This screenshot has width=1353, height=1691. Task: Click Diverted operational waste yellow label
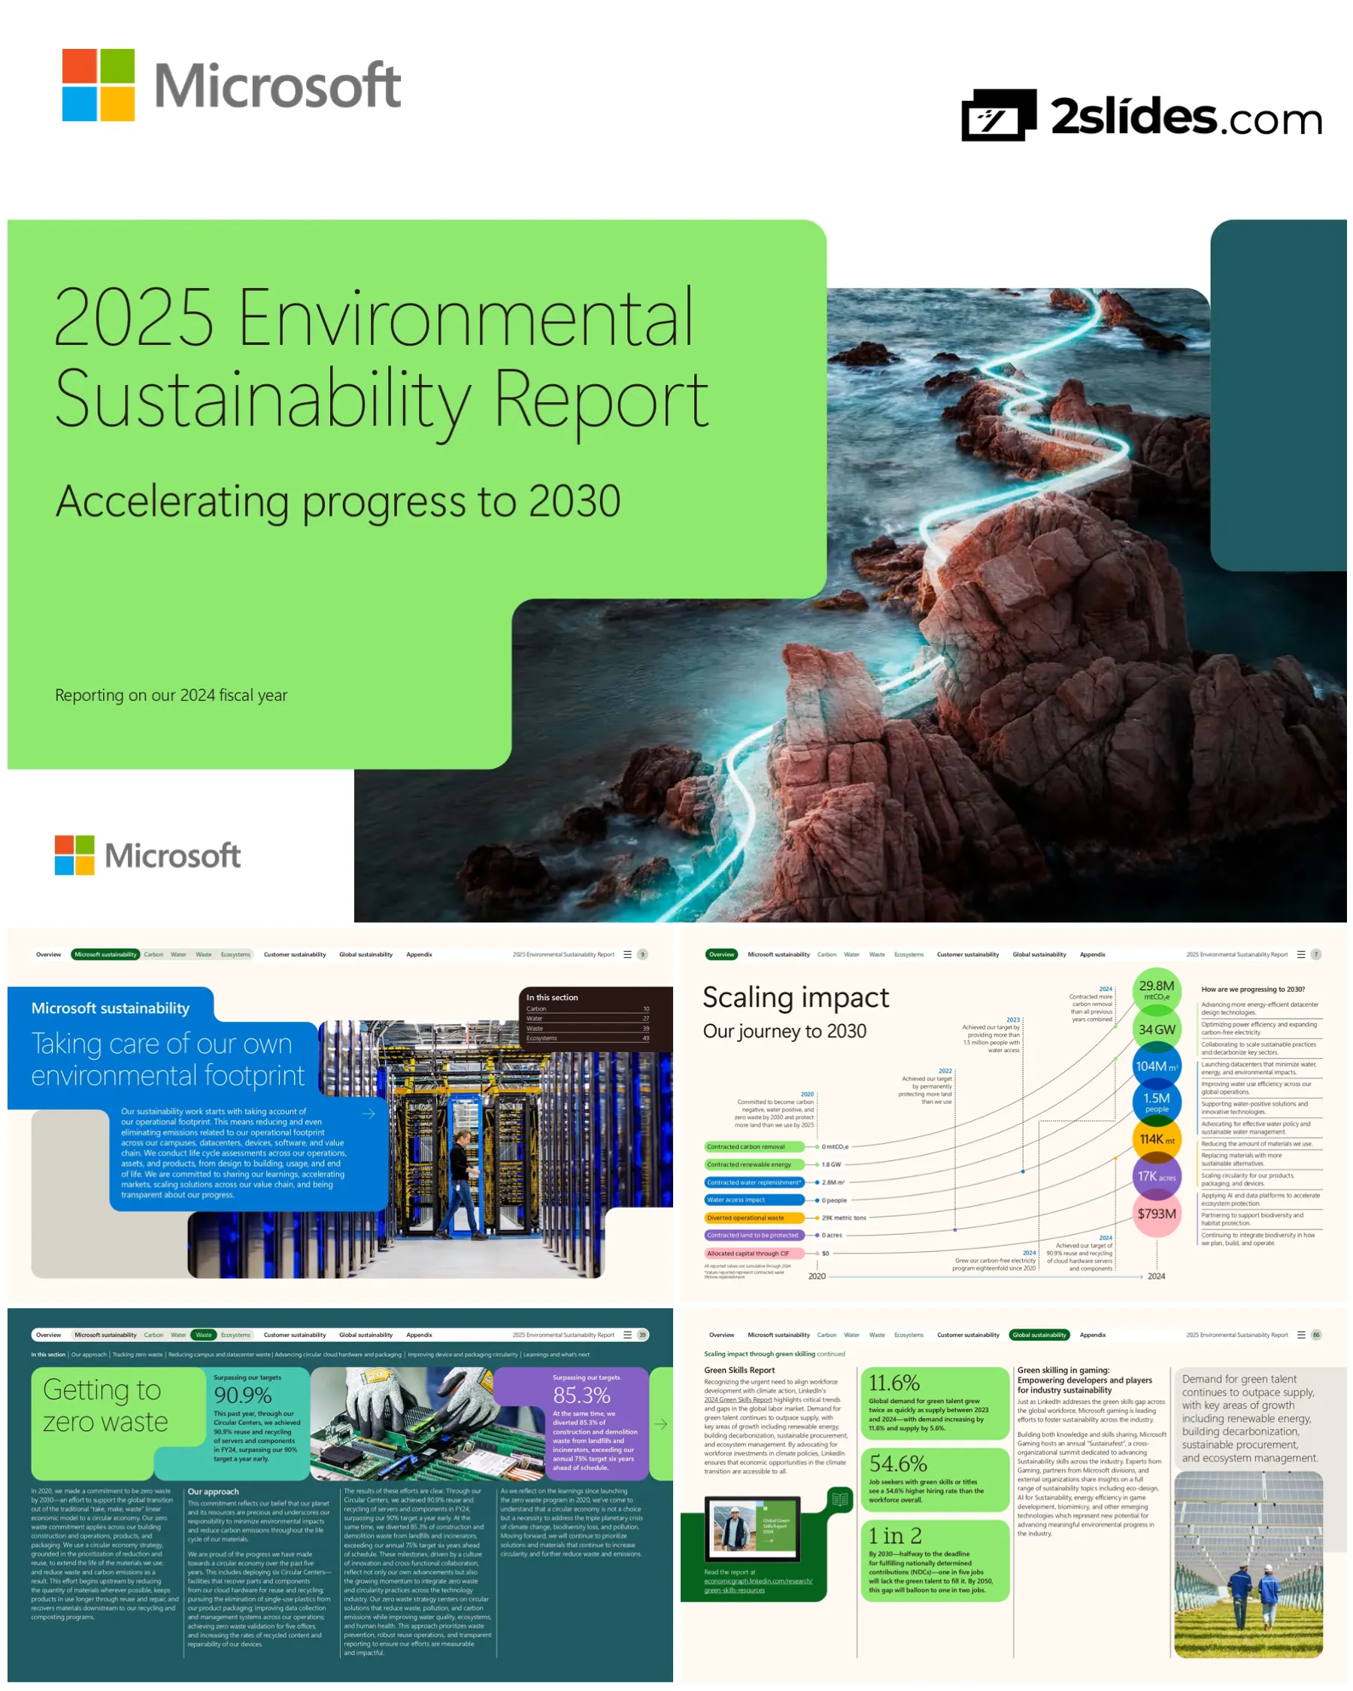(754, 1219)
